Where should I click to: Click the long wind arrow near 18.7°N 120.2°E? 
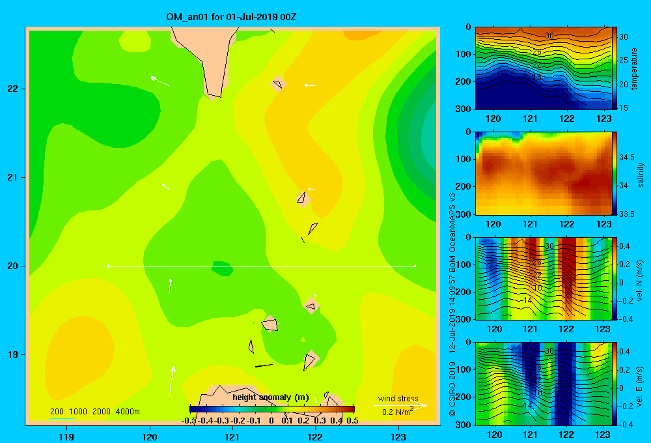[x=171, y=382]
